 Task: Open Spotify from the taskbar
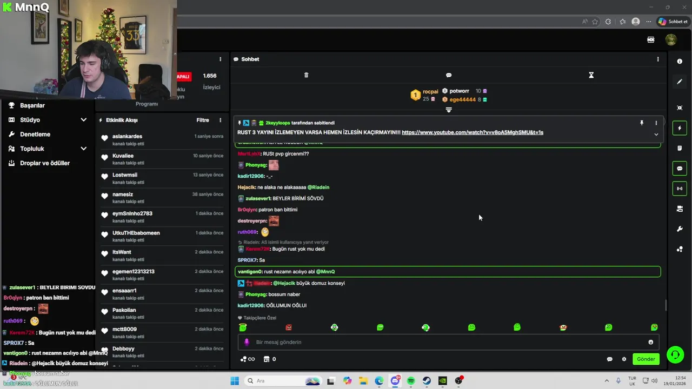[411, 381]
